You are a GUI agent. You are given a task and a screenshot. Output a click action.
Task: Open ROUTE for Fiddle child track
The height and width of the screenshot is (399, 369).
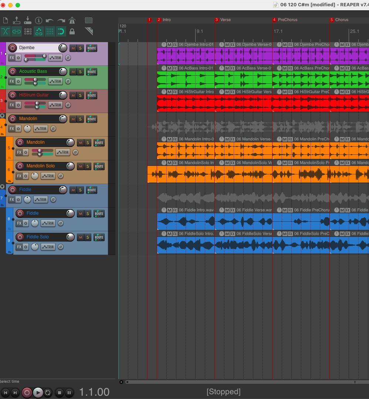tap(99, 214)
